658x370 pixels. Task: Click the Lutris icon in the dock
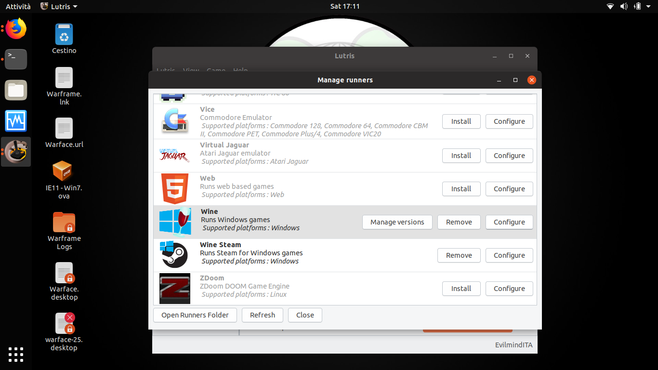pos(16,152)
